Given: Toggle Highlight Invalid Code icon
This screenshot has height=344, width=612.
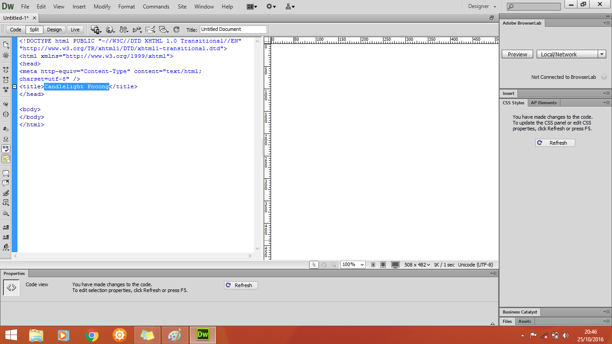Looking at the screenshot, I should click(x=6, y=139).
